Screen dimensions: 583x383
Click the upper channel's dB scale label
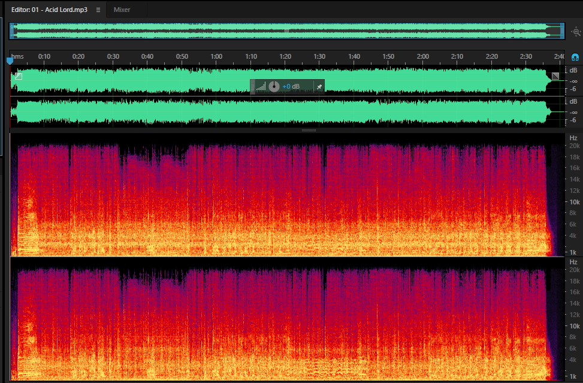click(x=573, y=70)
